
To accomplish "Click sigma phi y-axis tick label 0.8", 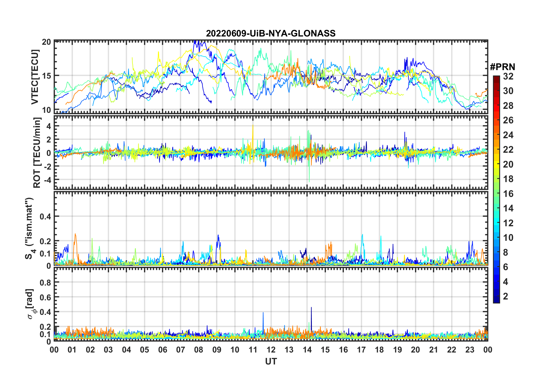I will pyautogui.click(x=45, y=282).
